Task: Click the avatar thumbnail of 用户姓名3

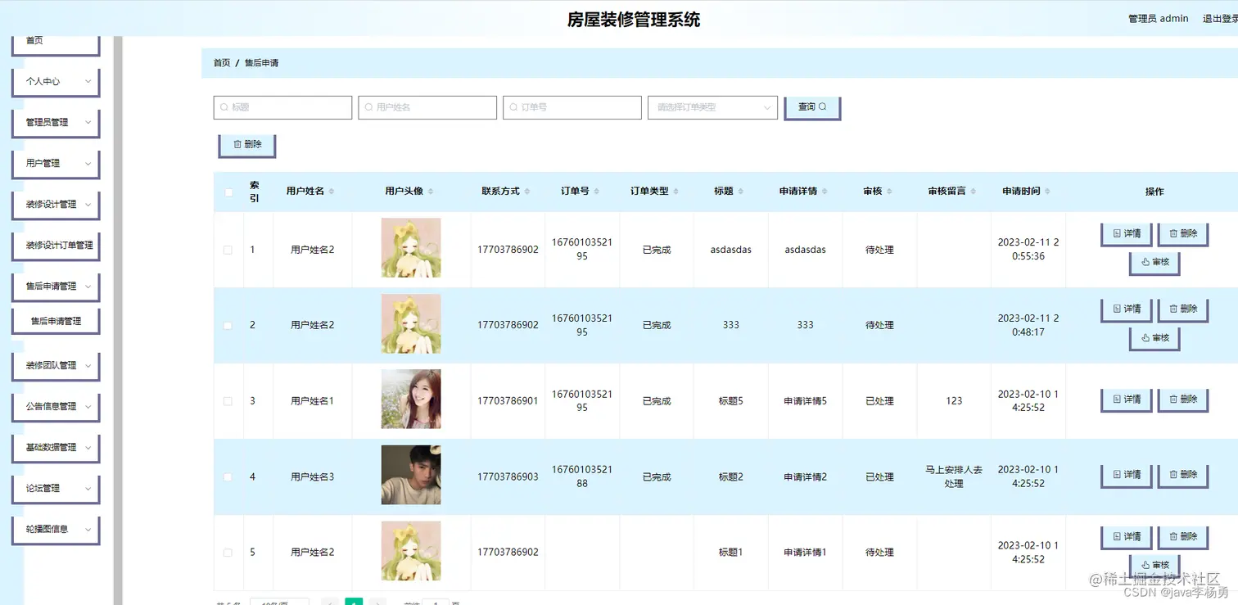Action: (x=411, y=475)
